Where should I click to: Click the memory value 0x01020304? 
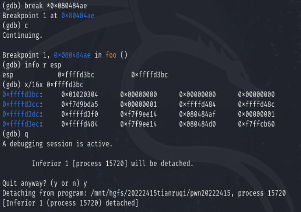80,95
